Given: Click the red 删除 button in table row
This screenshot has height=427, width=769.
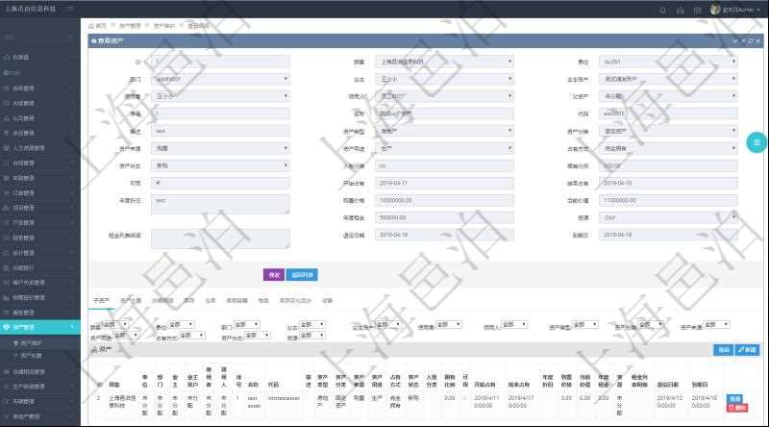Looking at the screenshot, I should click(x=734, y=408).
